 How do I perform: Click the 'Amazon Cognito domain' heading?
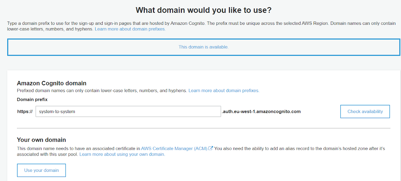coord(51,83)
